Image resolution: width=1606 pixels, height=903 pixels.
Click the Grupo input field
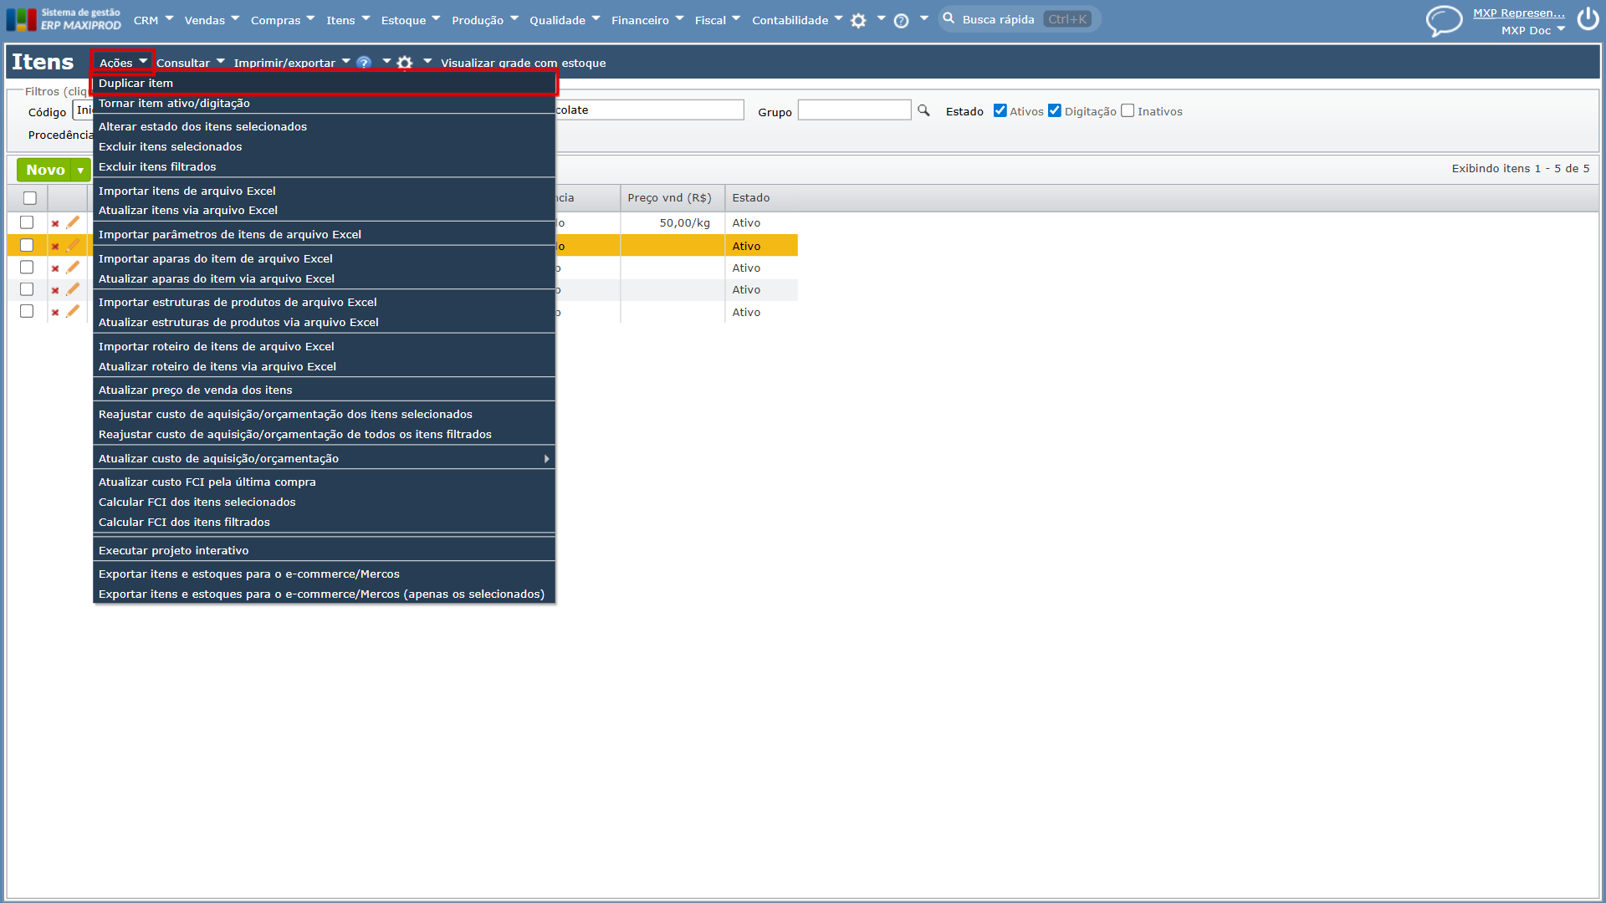click(x=854, y=110)
